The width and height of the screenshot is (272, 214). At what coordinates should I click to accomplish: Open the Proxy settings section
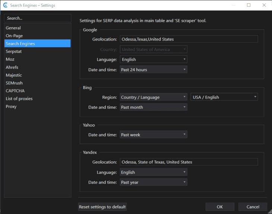11,106
